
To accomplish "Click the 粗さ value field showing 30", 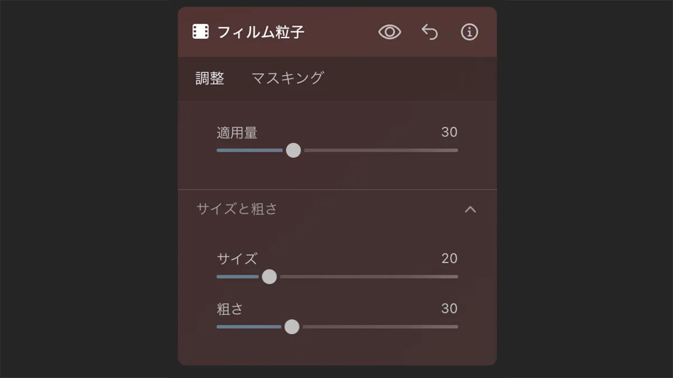I will pos(449,309).
